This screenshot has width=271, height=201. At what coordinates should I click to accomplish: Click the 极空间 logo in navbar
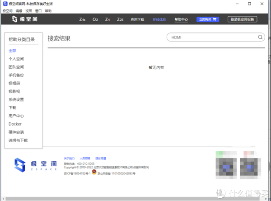25,19
